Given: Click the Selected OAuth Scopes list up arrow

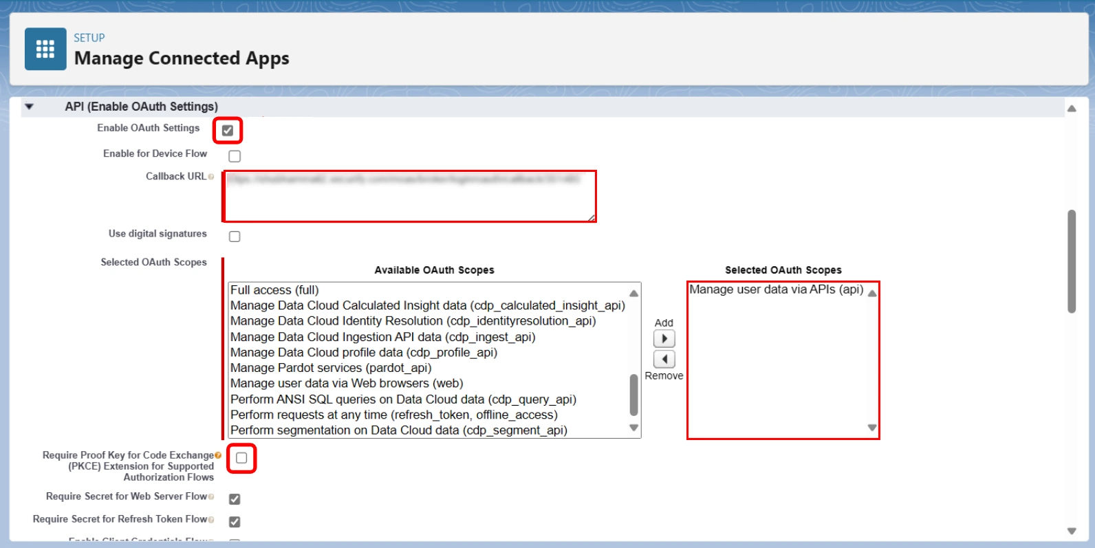Looking at the screenshot, I should coord(872,294).
